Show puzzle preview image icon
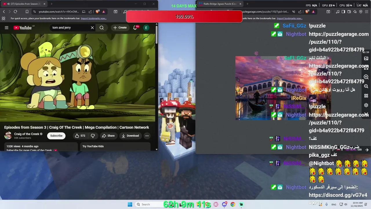Screen dimensions: 371x209 click(366, 58)
